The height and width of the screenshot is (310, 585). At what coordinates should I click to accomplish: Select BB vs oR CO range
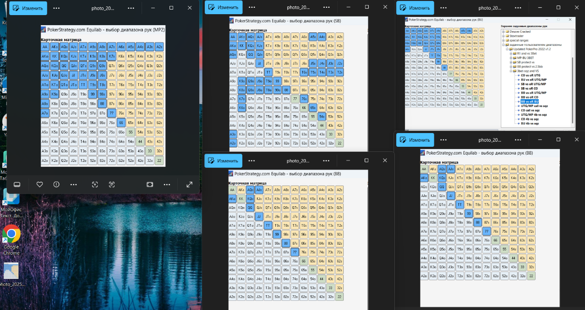[x=530, y=97]
